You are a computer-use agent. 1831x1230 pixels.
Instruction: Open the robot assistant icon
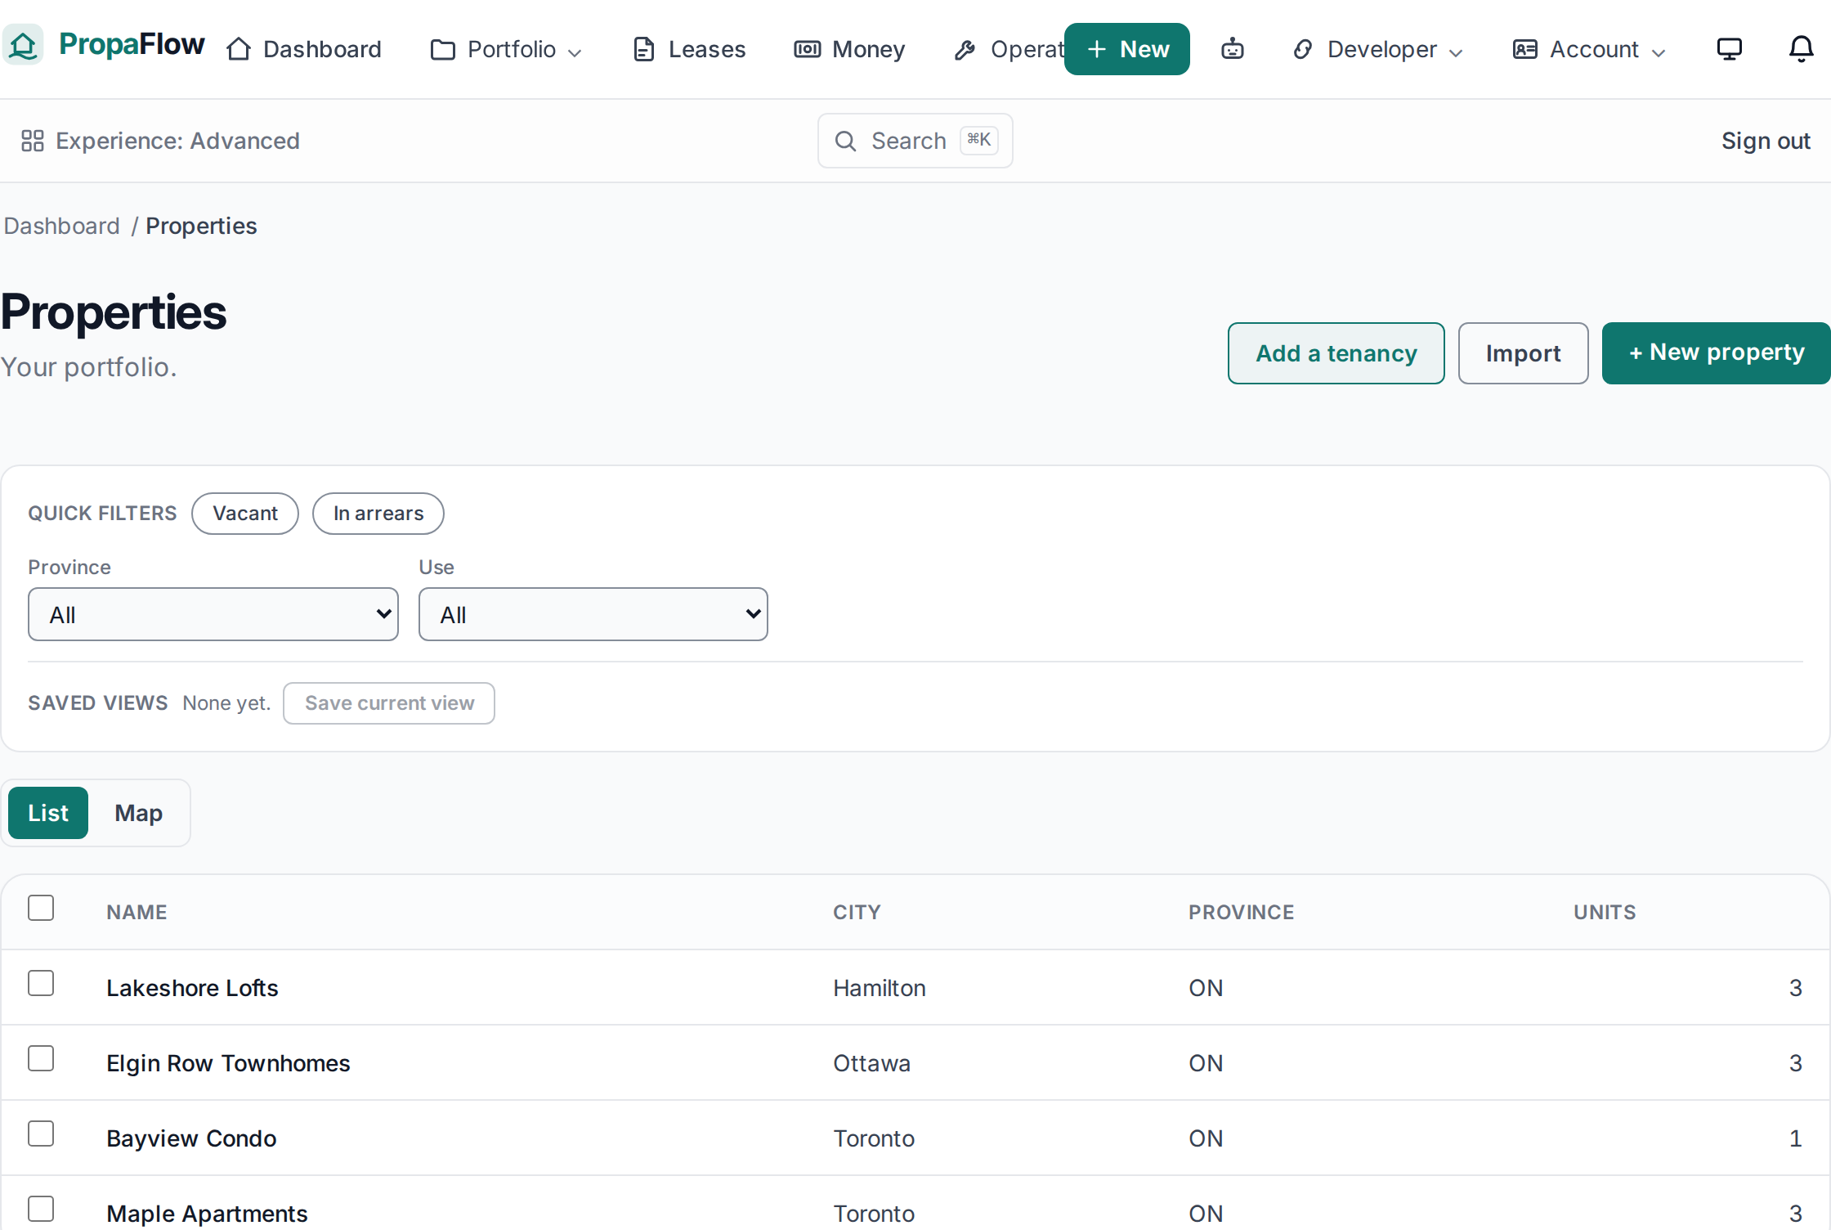(1233, 49)
